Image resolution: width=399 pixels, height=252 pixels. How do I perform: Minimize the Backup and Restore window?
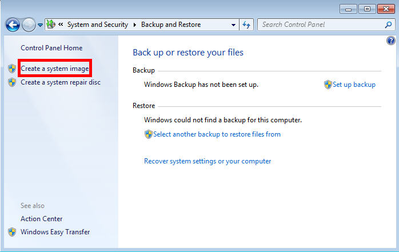(x=348, y=9)
